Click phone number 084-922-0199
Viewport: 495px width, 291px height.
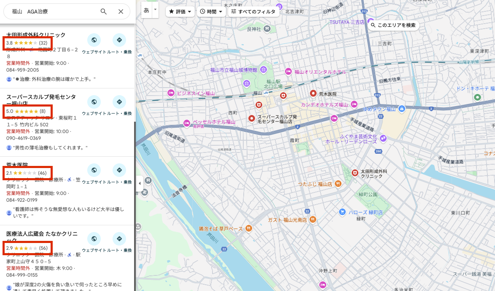(x=22, y=200)
